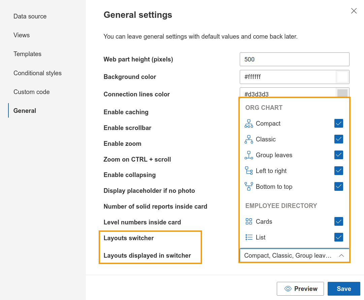364x300 pixels.
Task: Click the Cards directory layout icon
Action: (249, 221)
